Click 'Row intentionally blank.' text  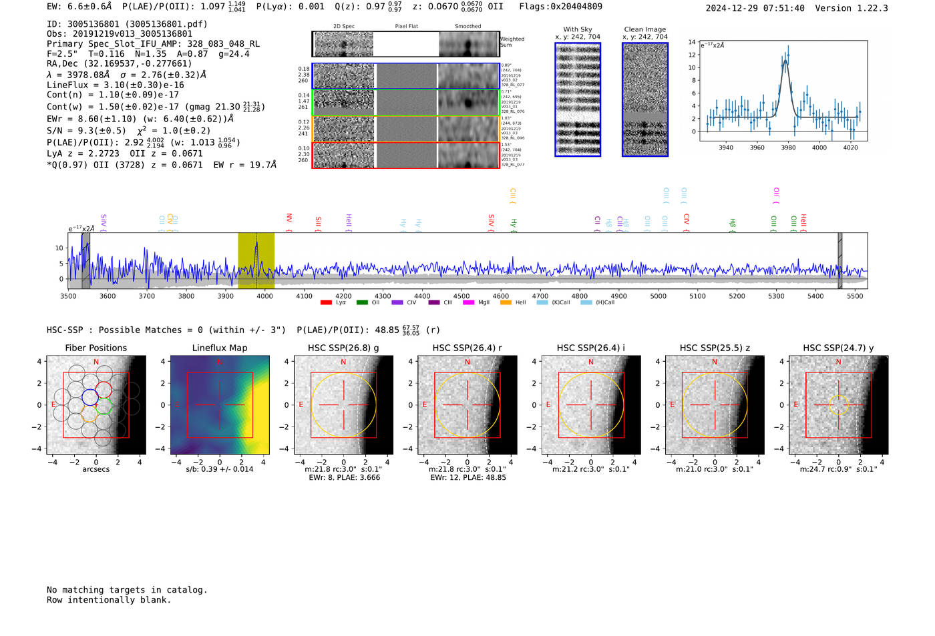109,600
